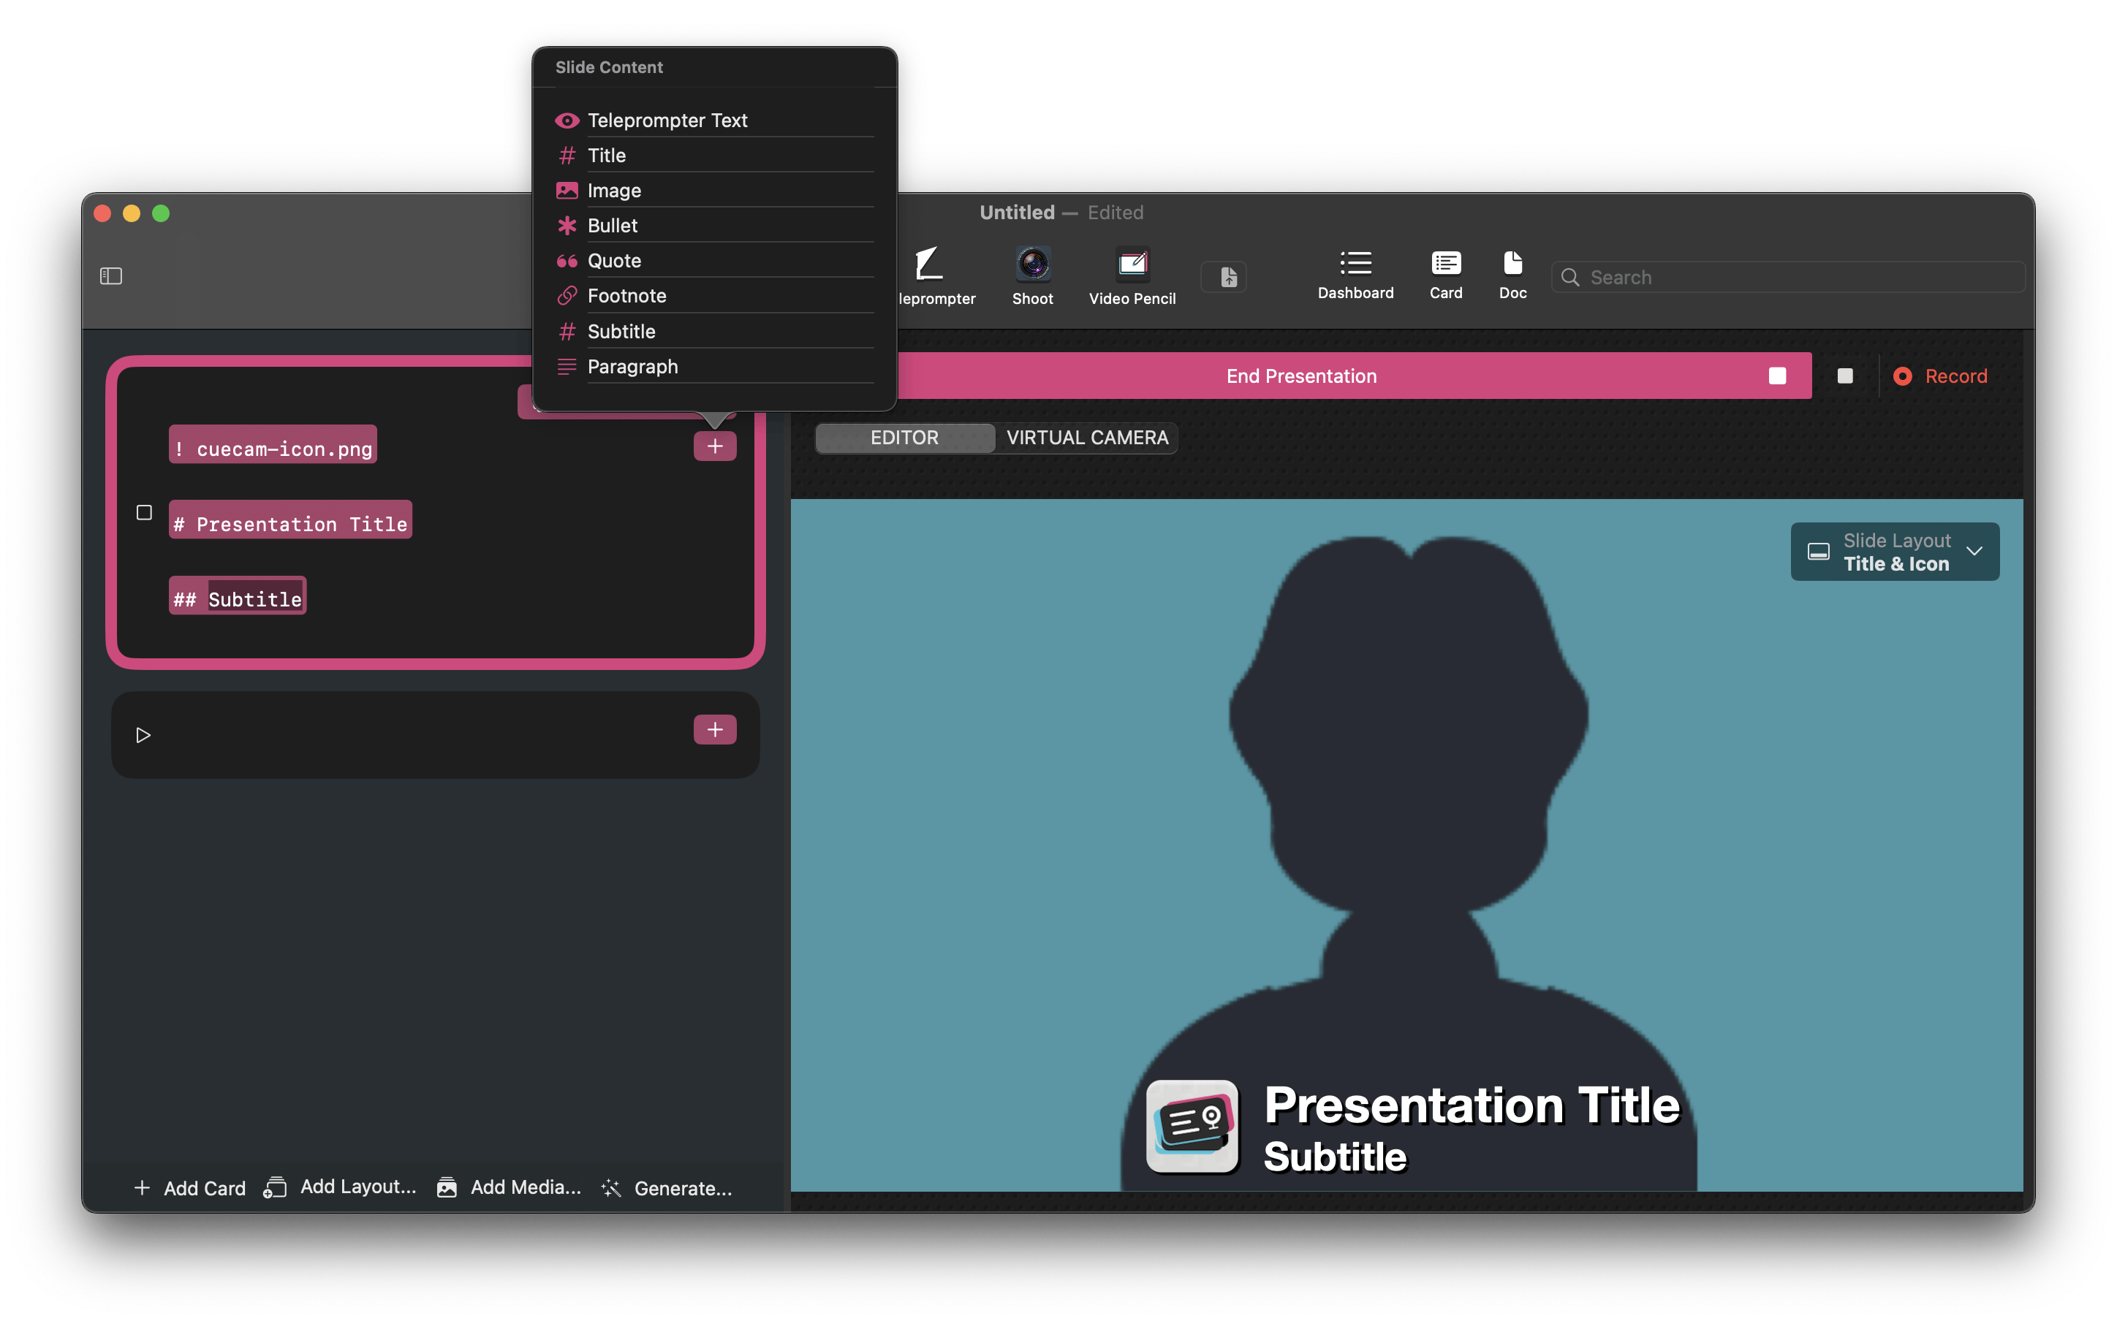Click the Shoot camera icon
The width and height of the screenshot is (2117, 1321).
[1032, 264]
